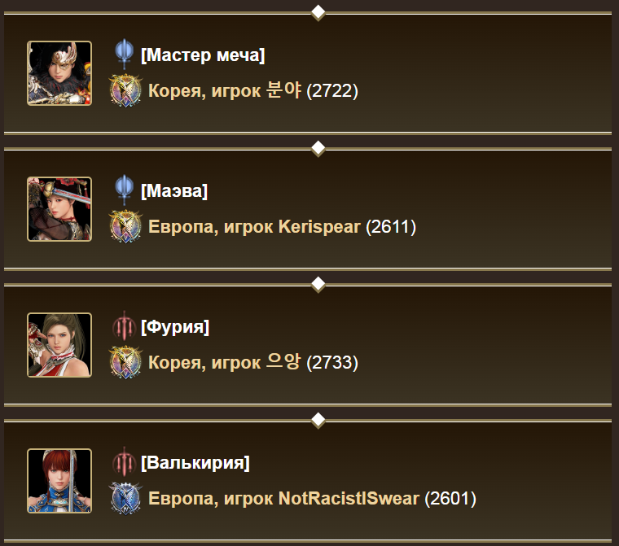Click the red blades icon beside Фурия
This screenshot has height=546, width=619.
pyautogui.click(x=125, y=326)
